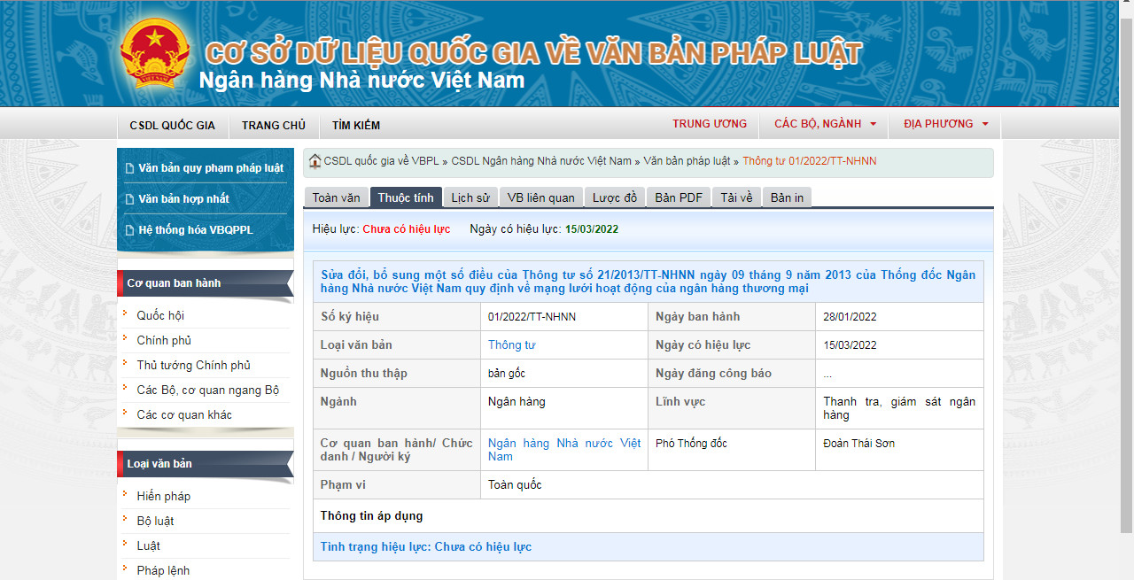
Task: Select Các cơ quan khác
Action: 184,415
